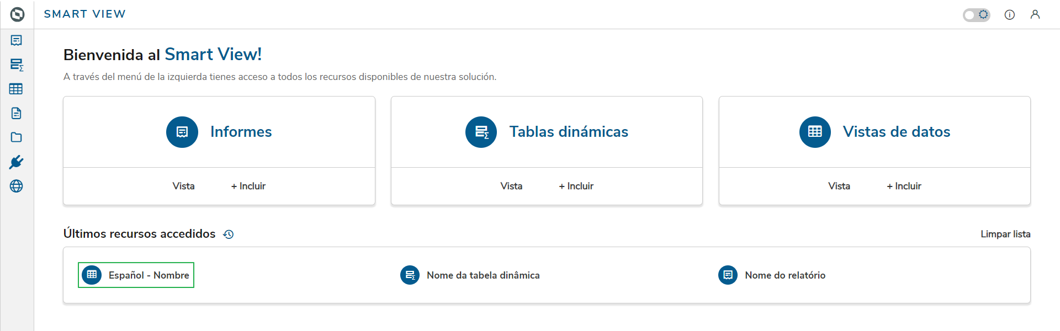Image resolution: width=1060 pixels, height=331 pixels.
Task: Click the history clock icon
Action: pos(229,234)
